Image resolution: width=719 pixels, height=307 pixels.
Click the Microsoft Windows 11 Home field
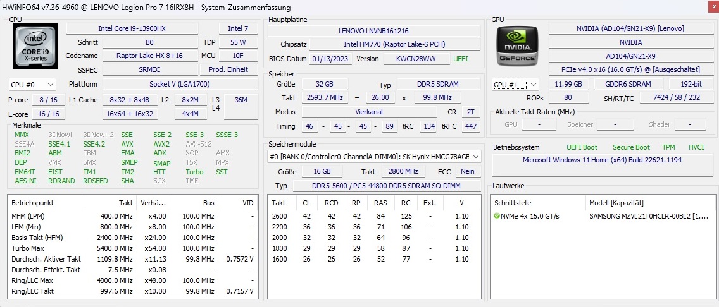coord(601,160)
